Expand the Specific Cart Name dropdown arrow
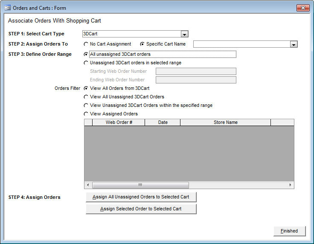This screenshot has width=314, height=244. (294, 44)
